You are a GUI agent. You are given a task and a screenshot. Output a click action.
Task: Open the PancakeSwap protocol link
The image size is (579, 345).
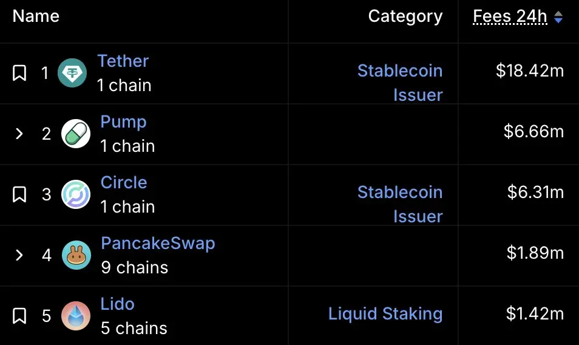(x=158, y=244)
